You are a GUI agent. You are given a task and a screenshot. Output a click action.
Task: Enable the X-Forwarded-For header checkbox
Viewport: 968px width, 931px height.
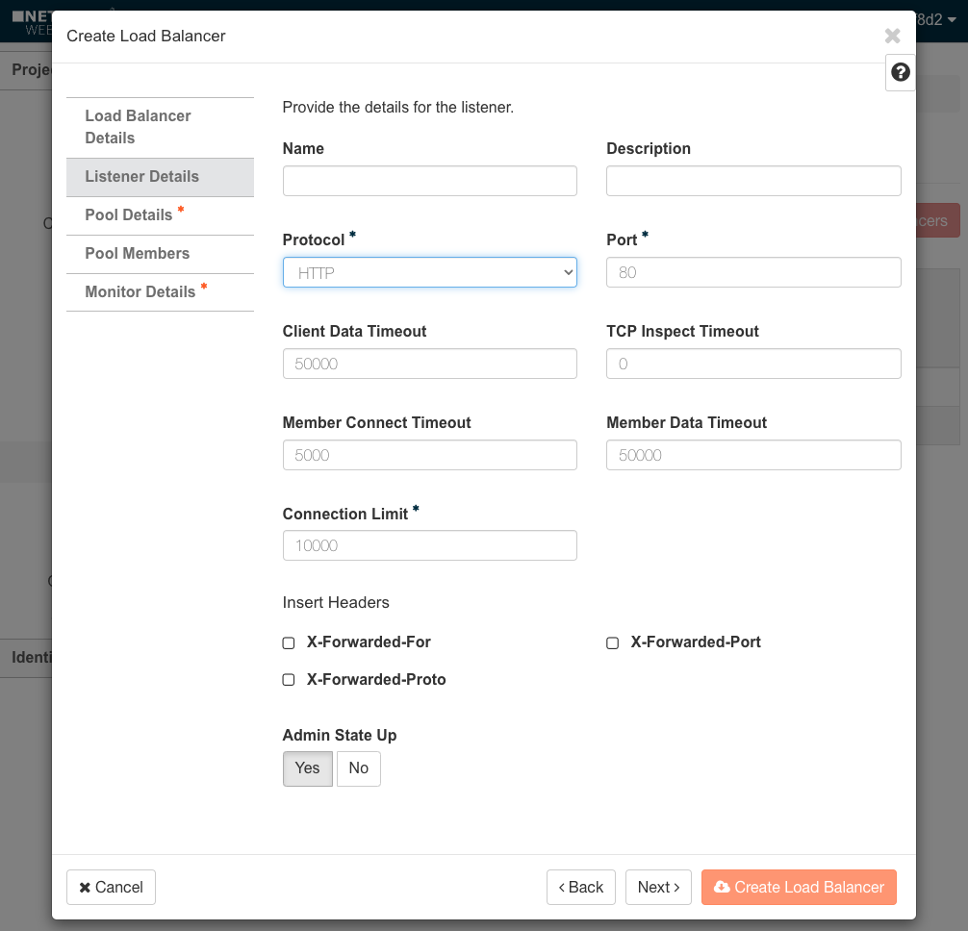(x=289, y=642)
